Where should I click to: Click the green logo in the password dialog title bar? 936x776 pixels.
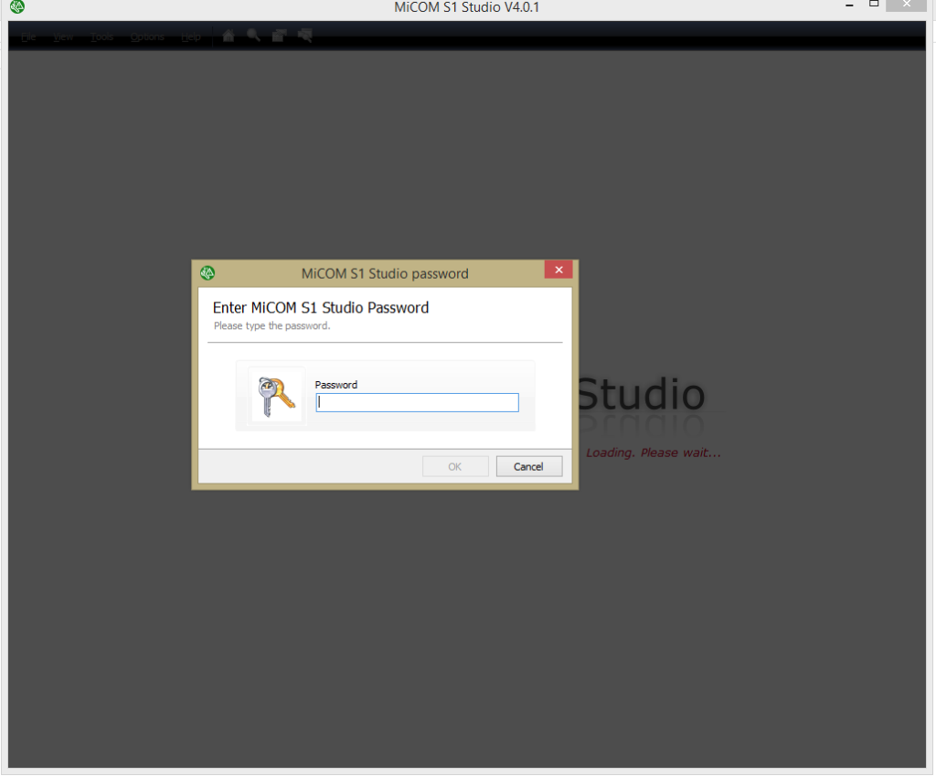click(207, 273)
